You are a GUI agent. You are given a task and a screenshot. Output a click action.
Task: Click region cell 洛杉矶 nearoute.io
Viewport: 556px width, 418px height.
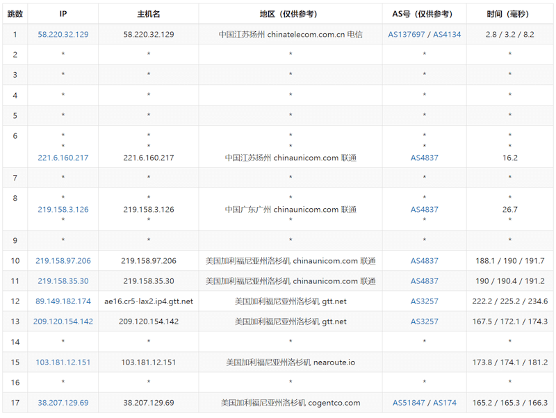point(291,362)
